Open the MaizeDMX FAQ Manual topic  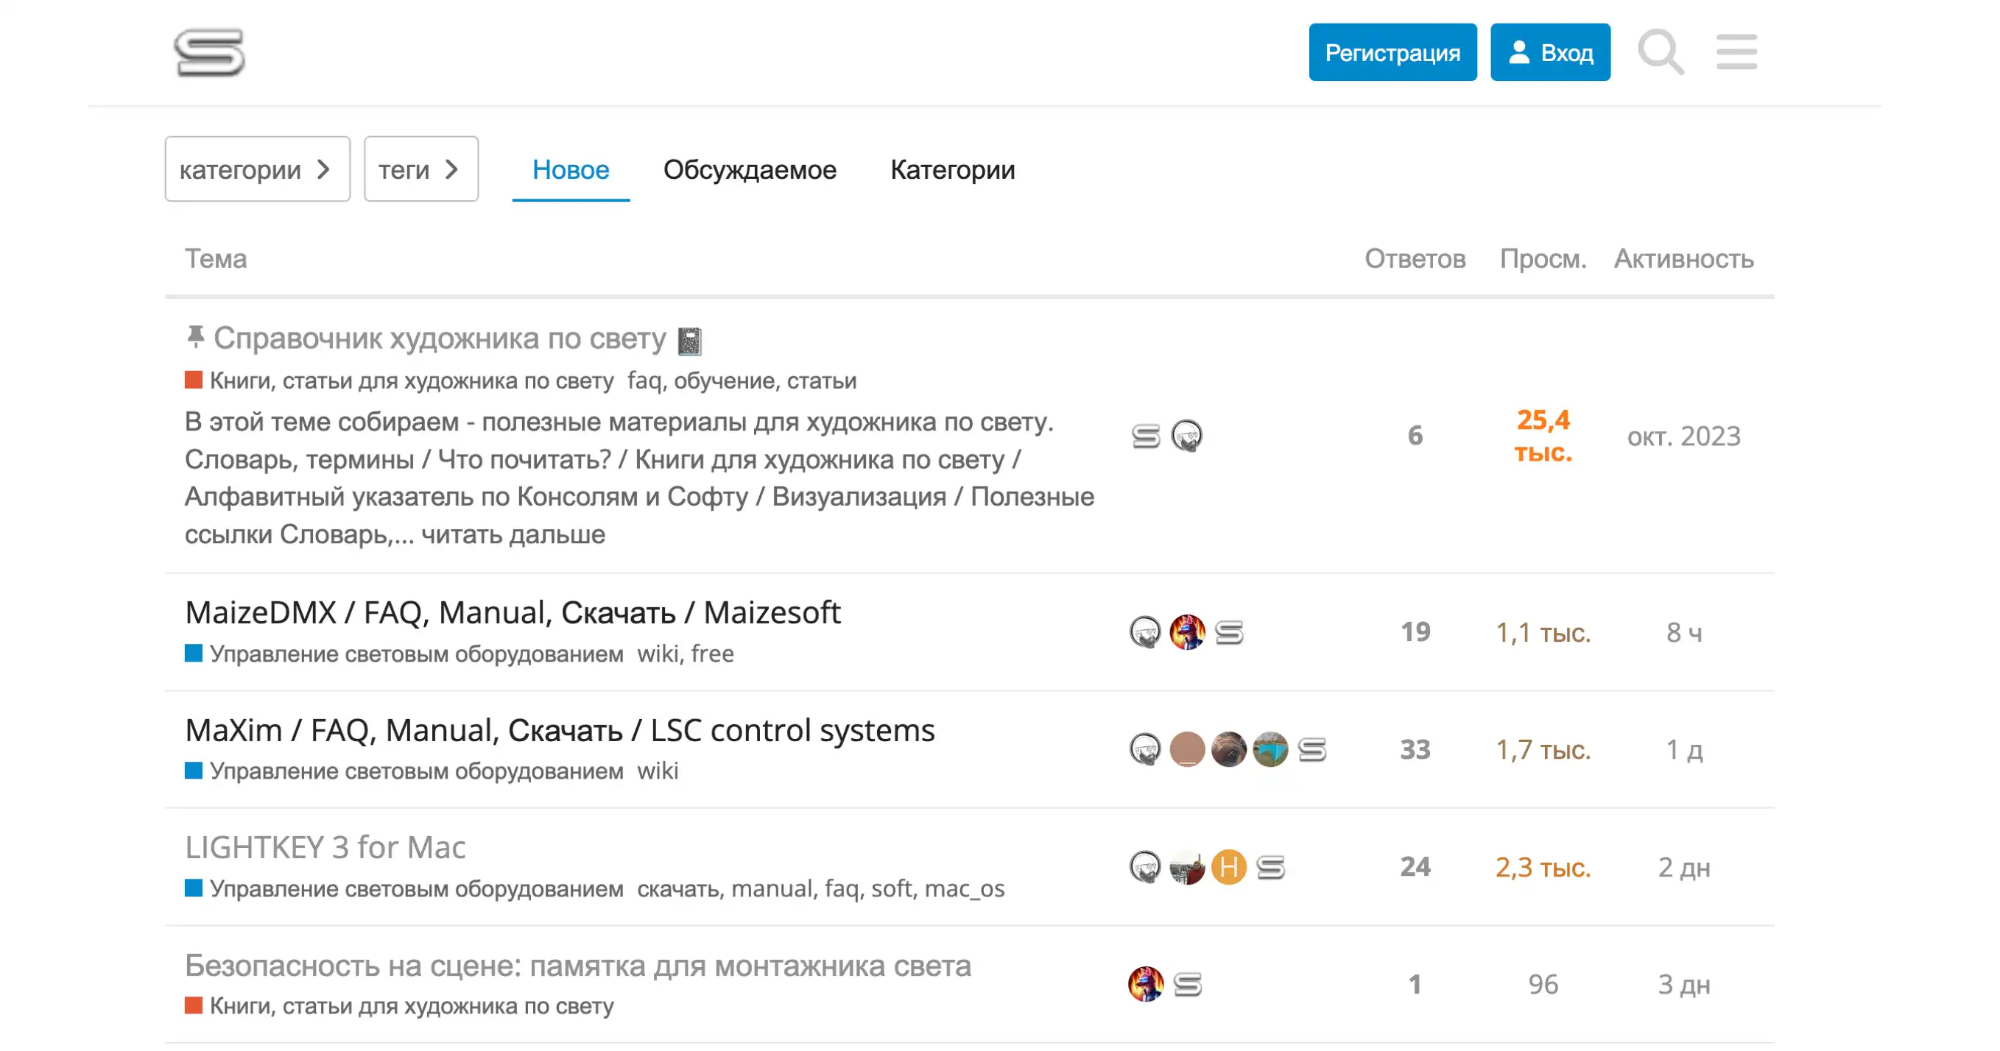512,612
